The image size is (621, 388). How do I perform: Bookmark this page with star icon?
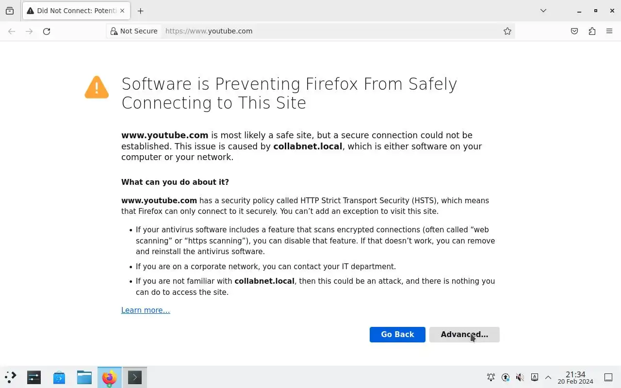[507, 31]
